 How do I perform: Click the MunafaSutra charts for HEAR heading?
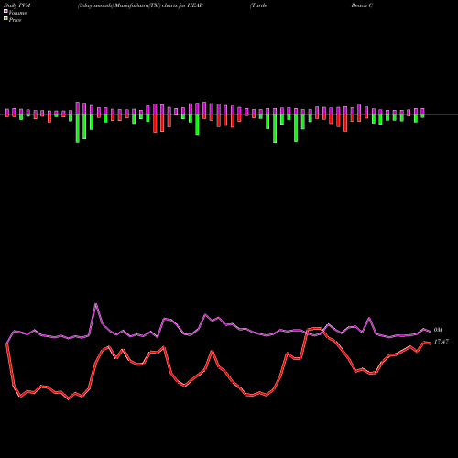[140, 5]
